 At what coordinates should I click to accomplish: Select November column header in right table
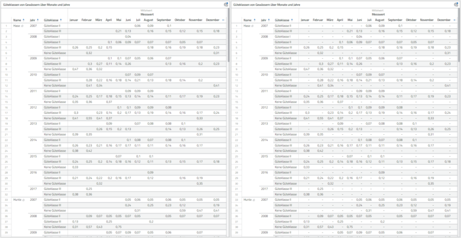pyautogui.click(x=427, y=20)
